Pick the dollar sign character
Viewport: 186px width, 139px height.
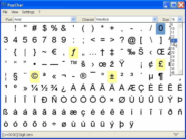[x=44, y=28]
